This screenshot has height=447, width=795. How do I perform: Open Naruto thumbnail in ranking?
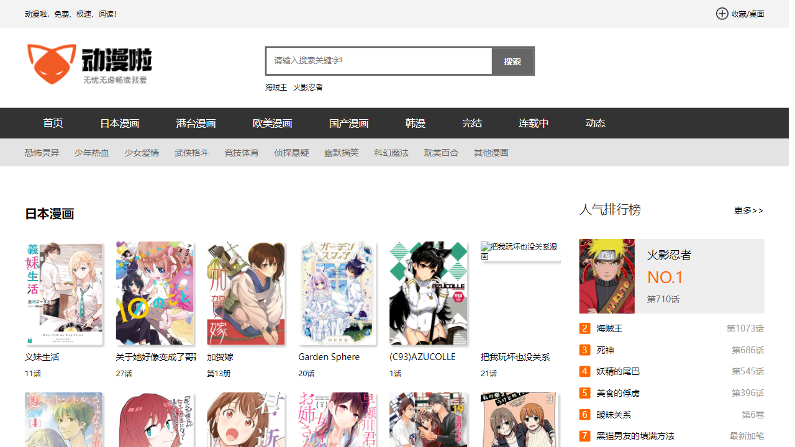pos(607,276)
